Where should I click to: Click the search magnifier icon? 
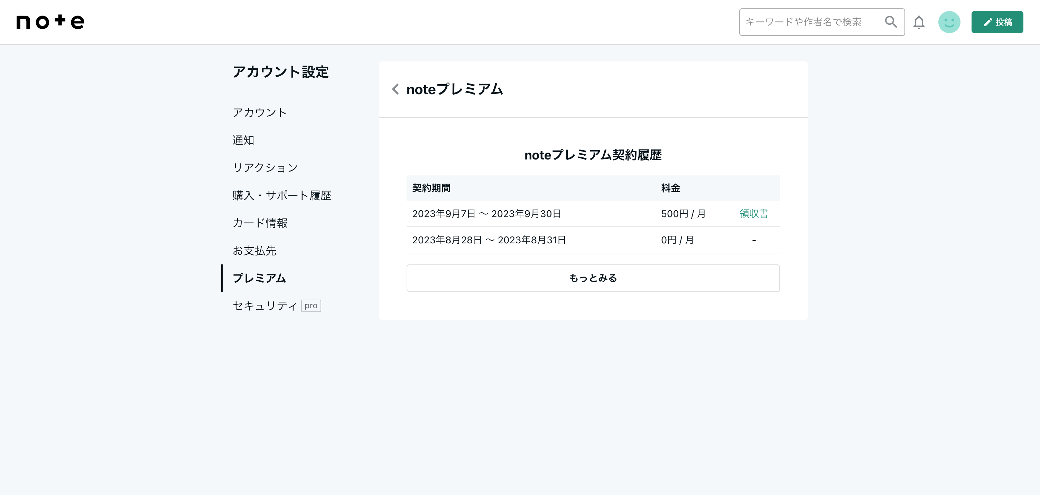click(891, 22)
